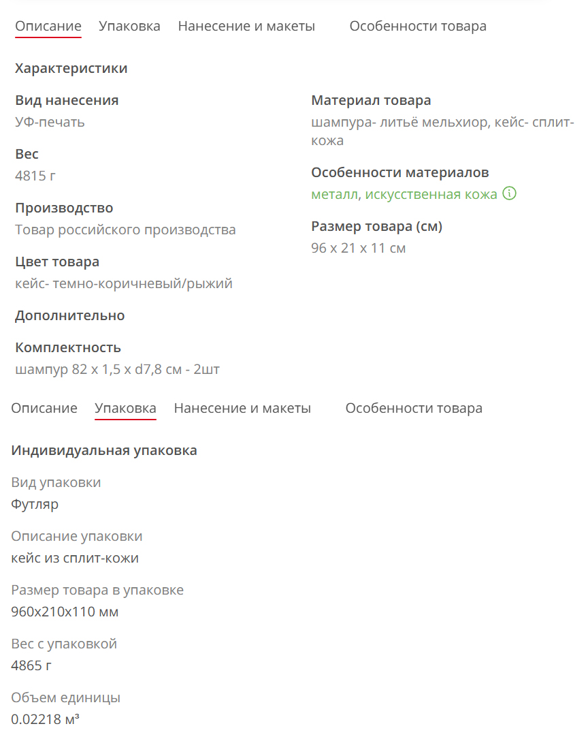
Task: Click the шампур 82 x 1,5 комплектность text
Action: pos(117,370)
